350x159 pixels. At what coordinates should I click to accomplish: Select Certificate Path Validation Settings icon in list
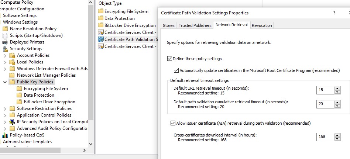pyautogui.click(x=101, y=39)
